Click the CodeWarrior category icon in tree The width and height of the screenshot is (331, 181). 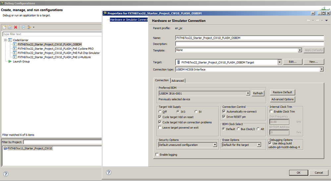click(x=10, y=40)
